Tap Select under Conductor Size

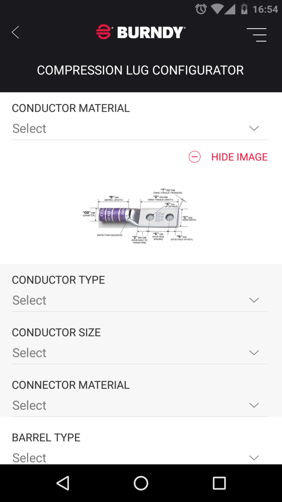tap(29, 353)
